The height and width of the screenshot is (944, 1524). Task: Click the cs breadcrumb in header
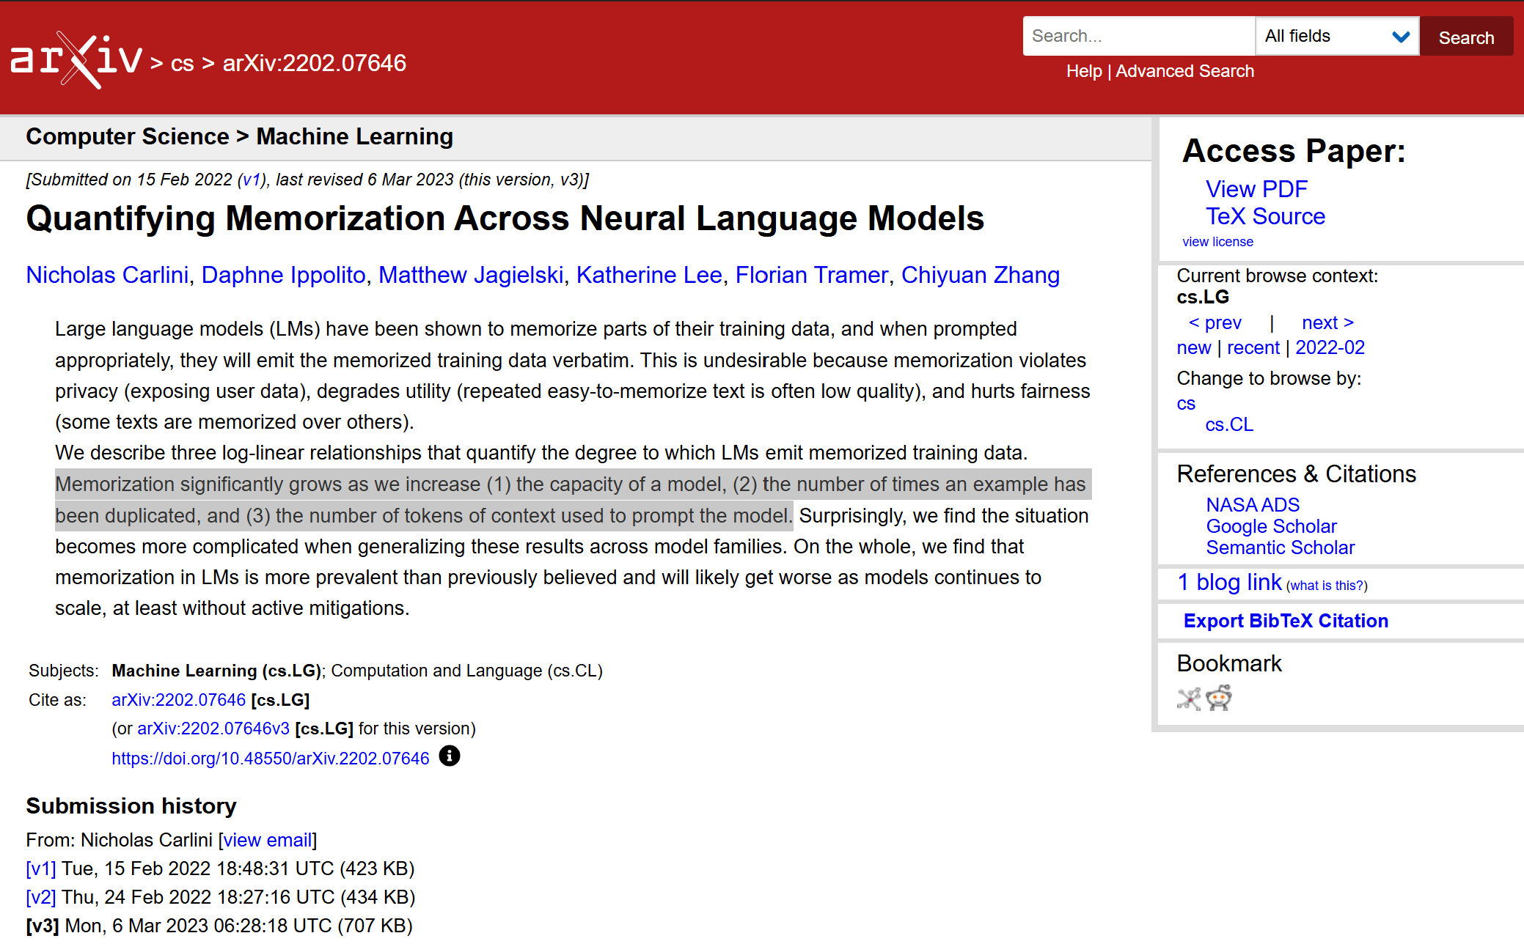coord(182,64)
